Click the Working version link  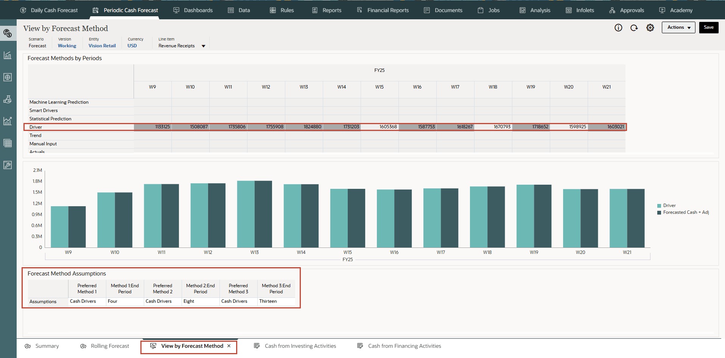coord(67,46)
